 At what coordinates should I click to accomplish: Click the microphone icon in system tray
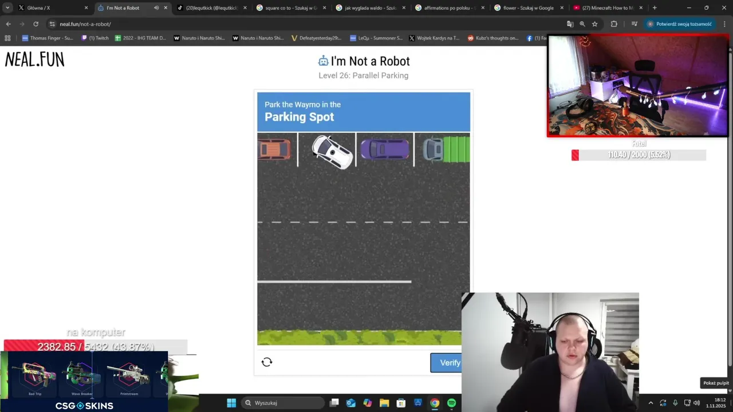(x=675, y=403)
